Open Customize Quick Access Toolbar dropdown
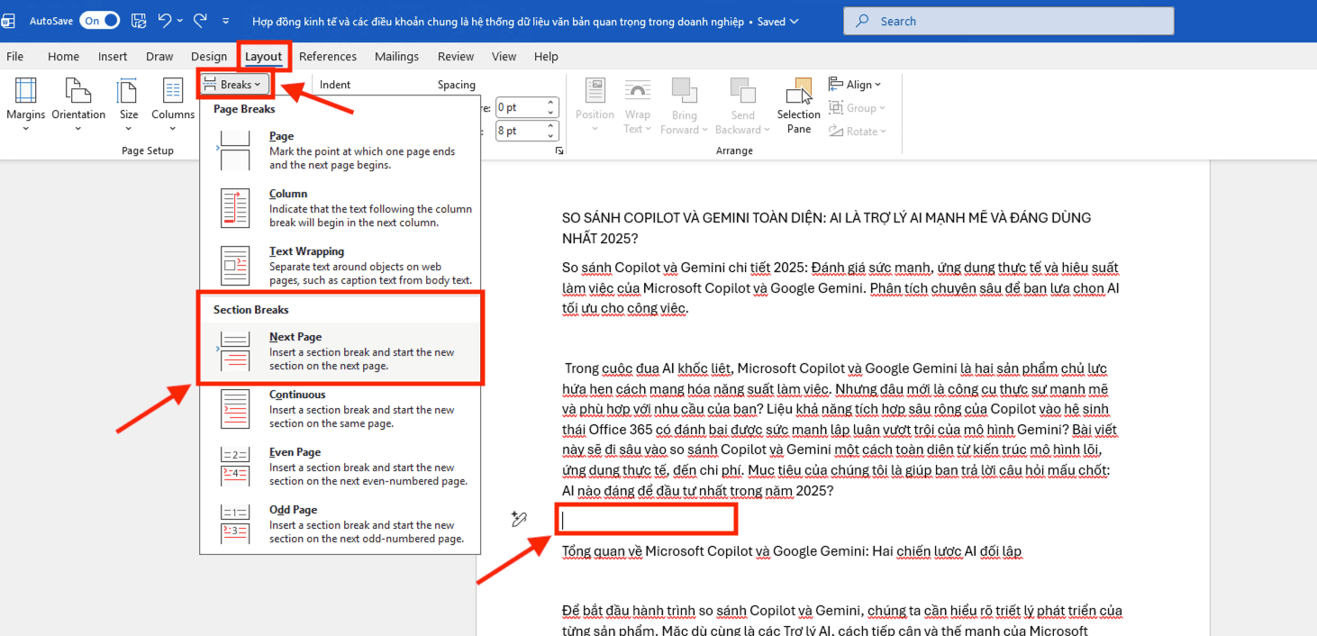The image size is (1317, 636). coord(225,21)
